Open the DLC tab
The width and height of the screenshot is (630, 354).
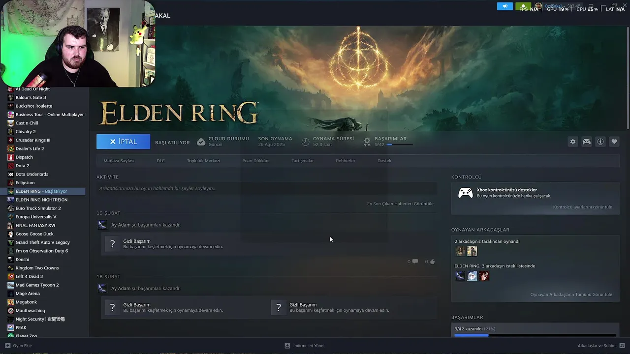click(x=160, y=161)
